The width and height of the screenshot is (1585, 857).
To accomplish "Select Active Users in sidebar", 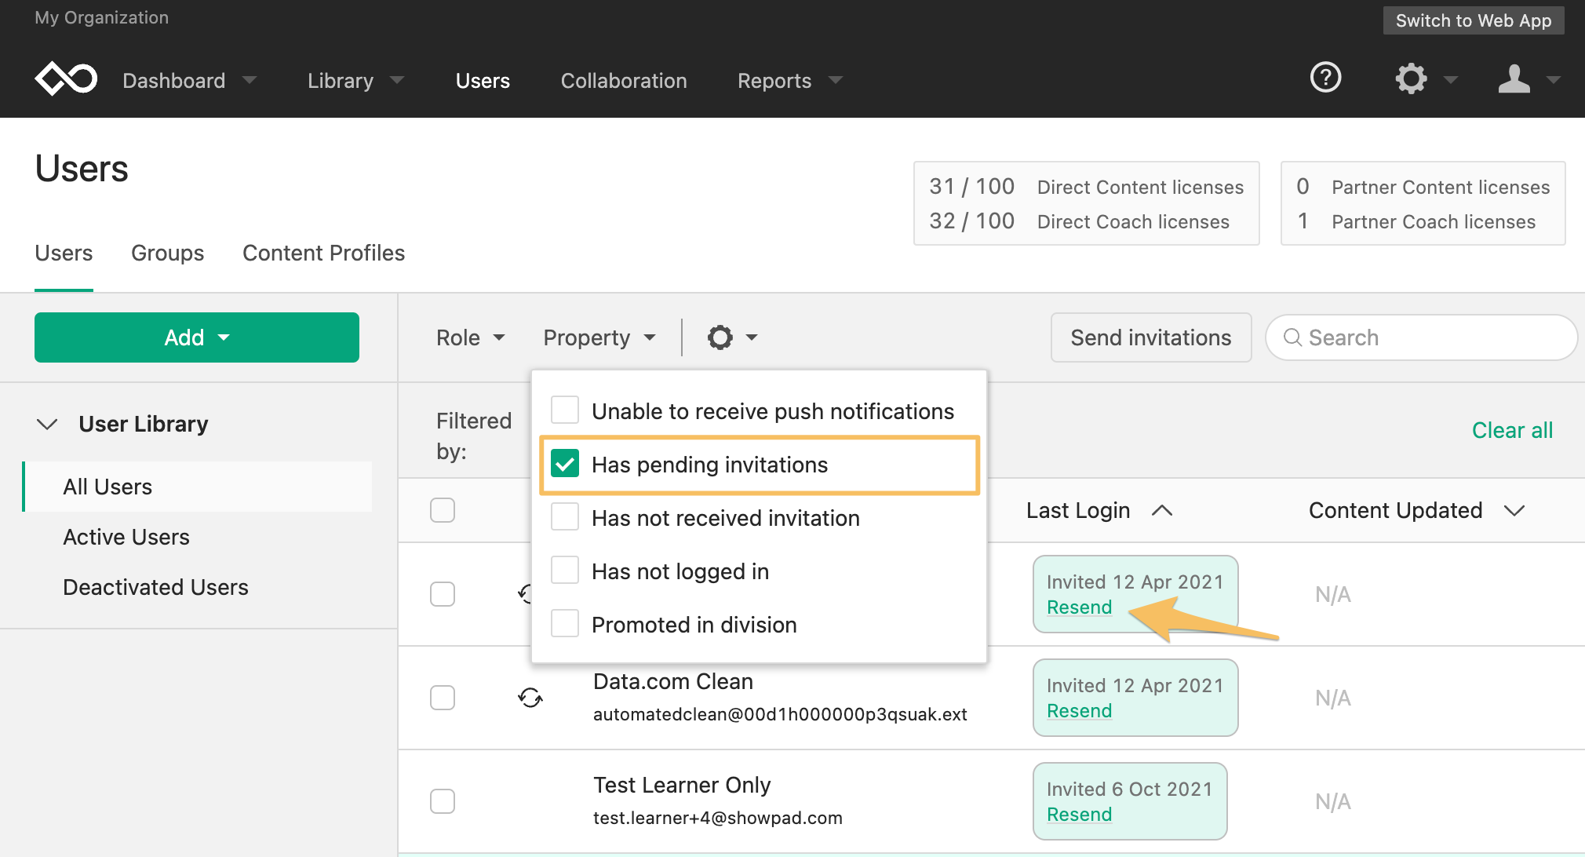I will [x=126, y=537].
